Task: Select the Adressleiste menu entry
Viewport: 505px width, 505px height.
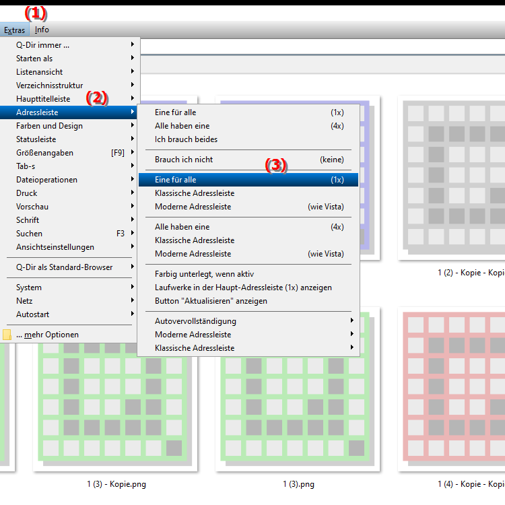Action: click(x=69, y=112)
